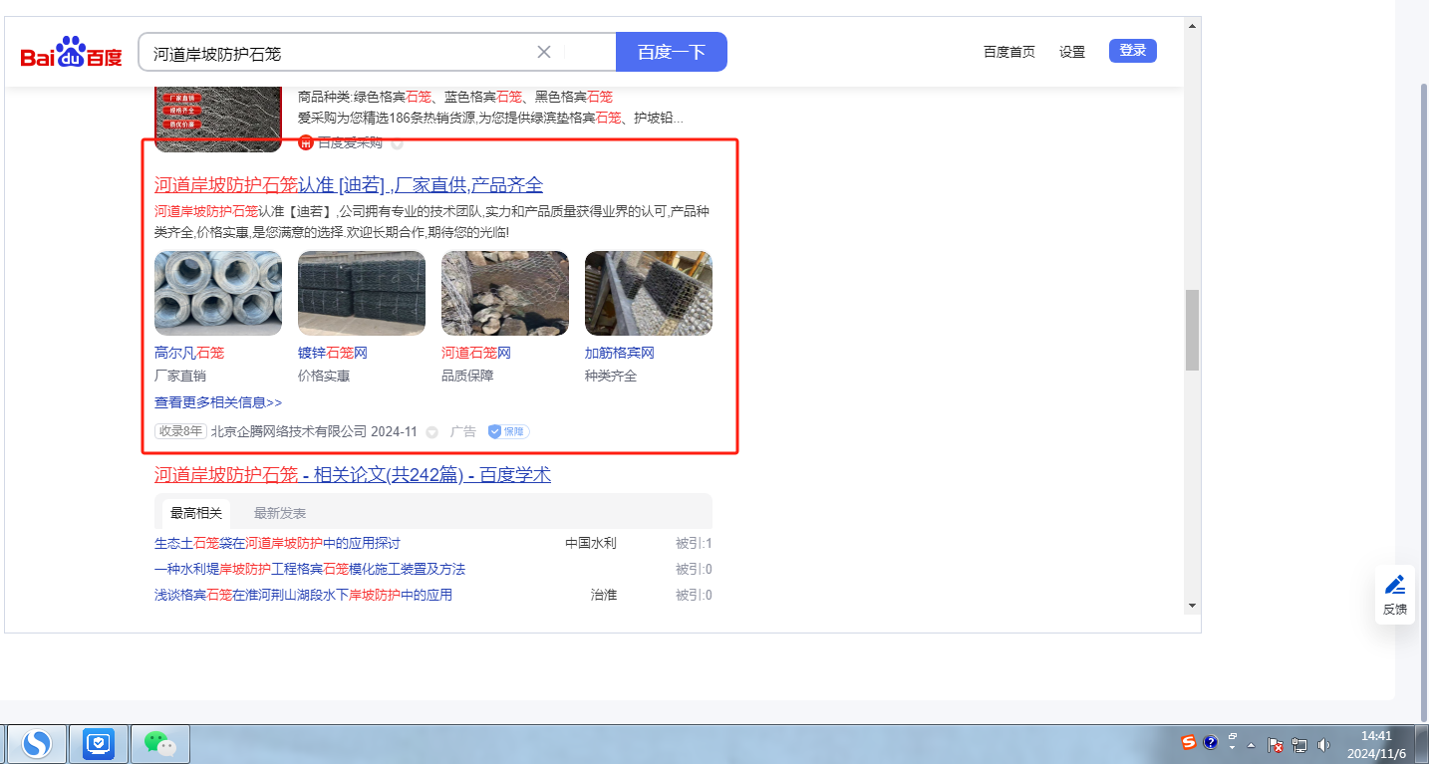The image size is (1429, 764).
Task: Open the ad titled 河道岸坡防护石笼认准 [迪若]
Action: click(x=349, y=185)
